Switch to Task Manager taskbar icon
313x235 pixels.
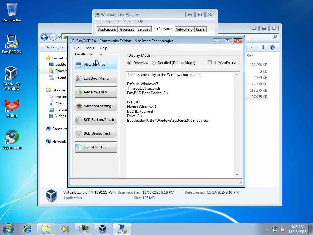pos(84,229)
